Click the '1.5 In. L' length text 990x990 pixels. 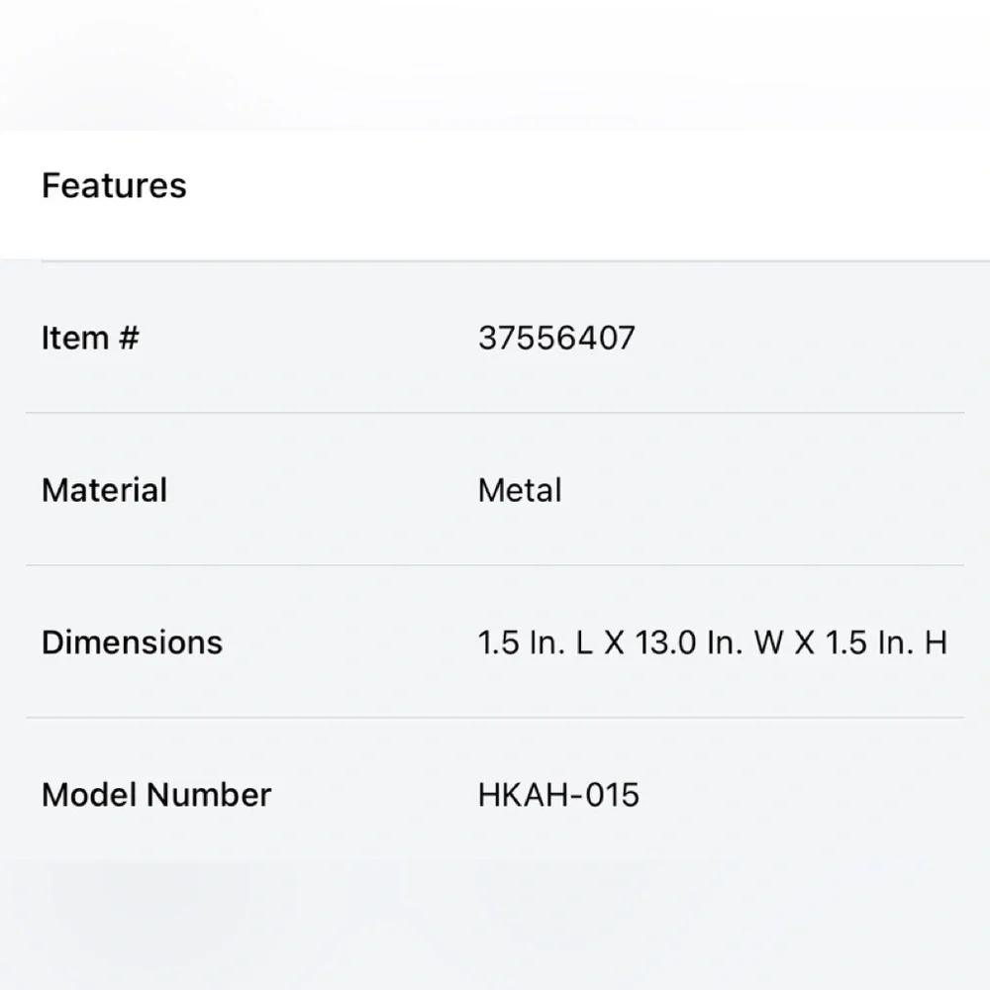[x=536, y=643]
